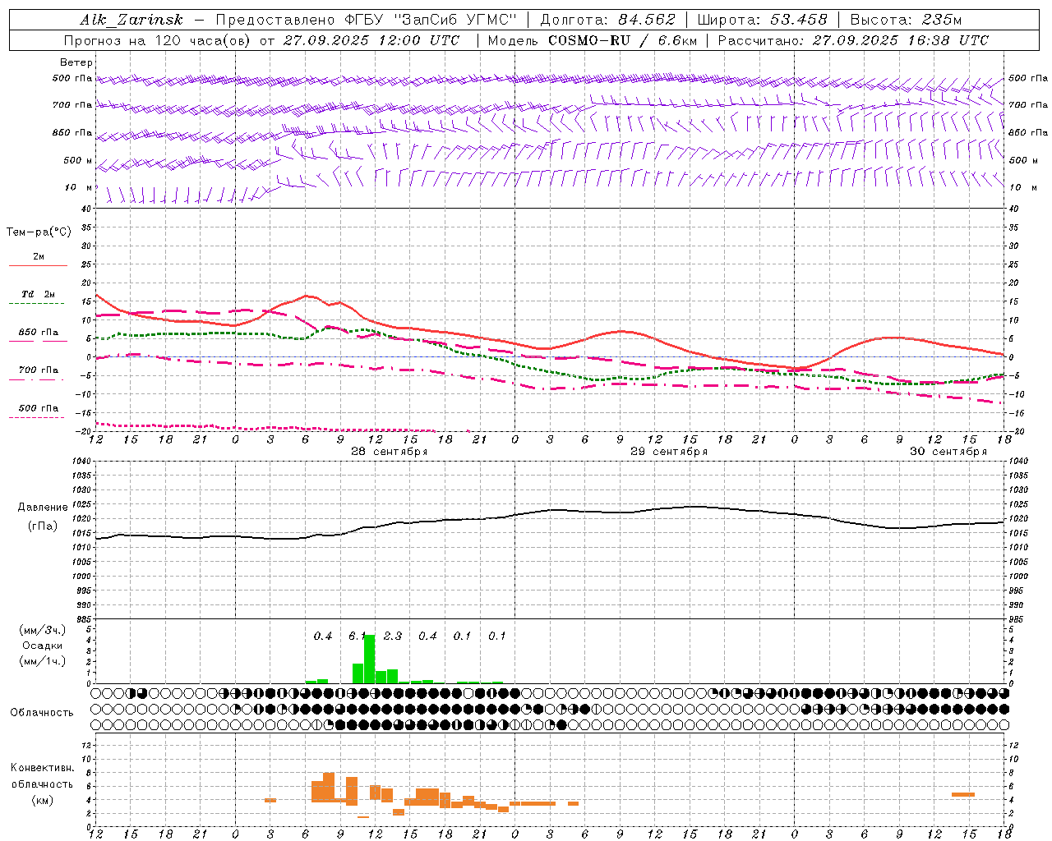
Task: Click the dash-dot line sample under "700 гПа" legend
Action: pyautogui.click(x=36, y=380)
